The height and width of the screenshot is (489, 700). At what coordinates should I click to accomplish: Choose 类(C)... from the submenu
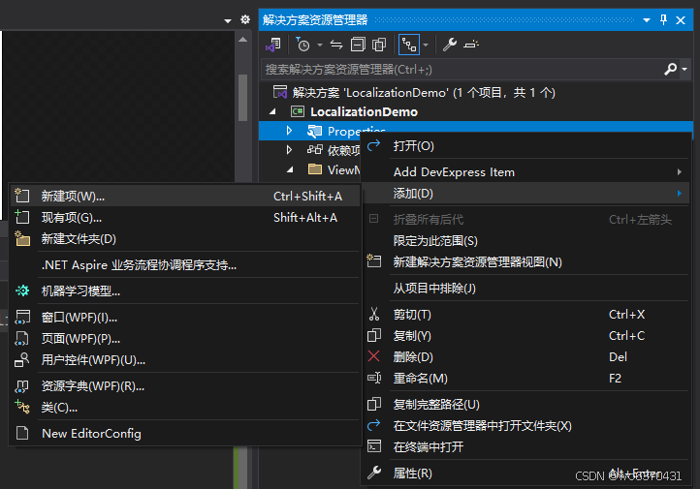point(184,408)
